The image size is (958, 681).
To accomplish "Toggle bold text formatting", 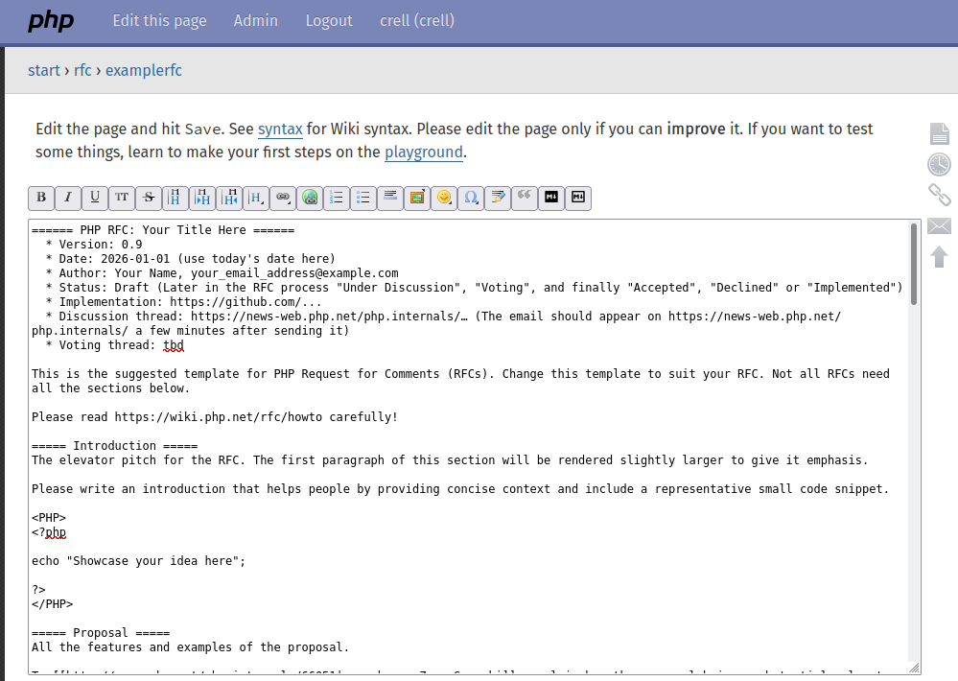I will click(x=41, y=198).
